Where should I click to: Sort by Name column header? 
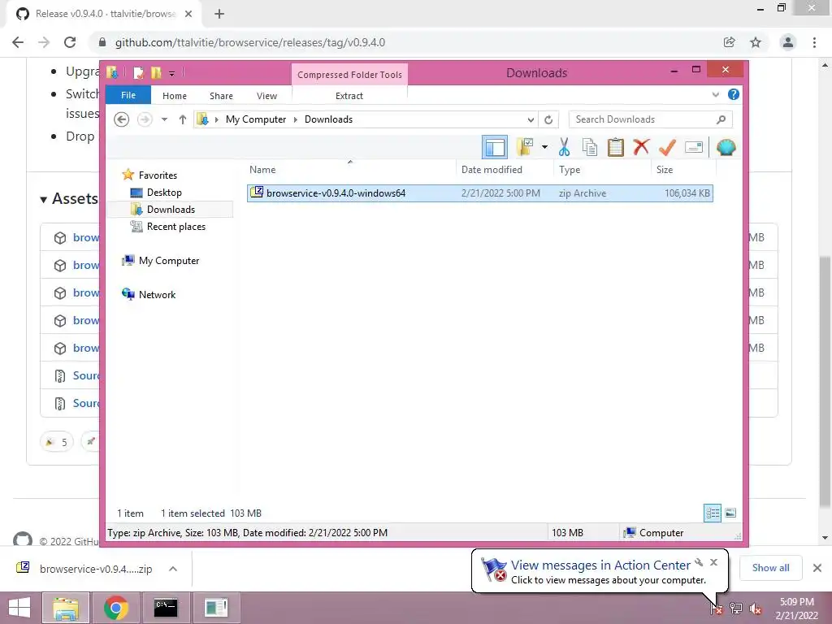[262, 170]
